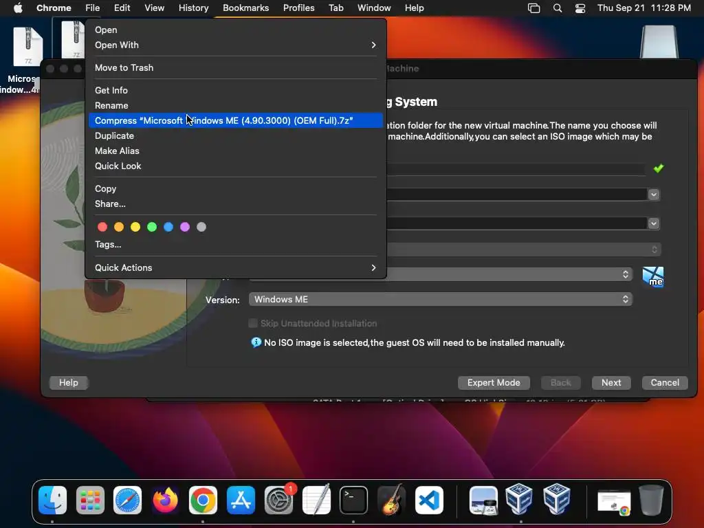Choose Duplicate from context menu
The width and height of the screenshot is (704, 528).
coord(236,135)
